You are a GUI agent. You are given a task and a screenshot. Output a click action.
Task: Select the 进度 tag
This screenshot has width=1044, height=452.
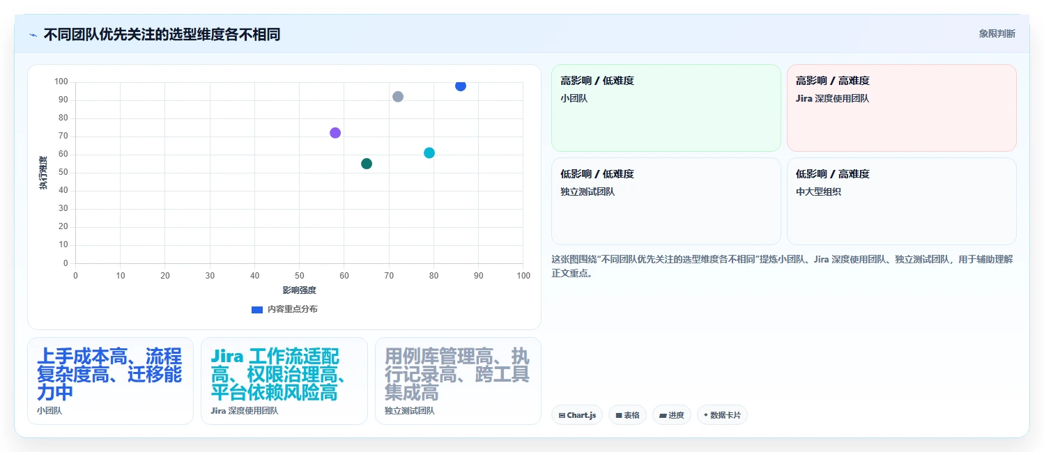(672, 415)
